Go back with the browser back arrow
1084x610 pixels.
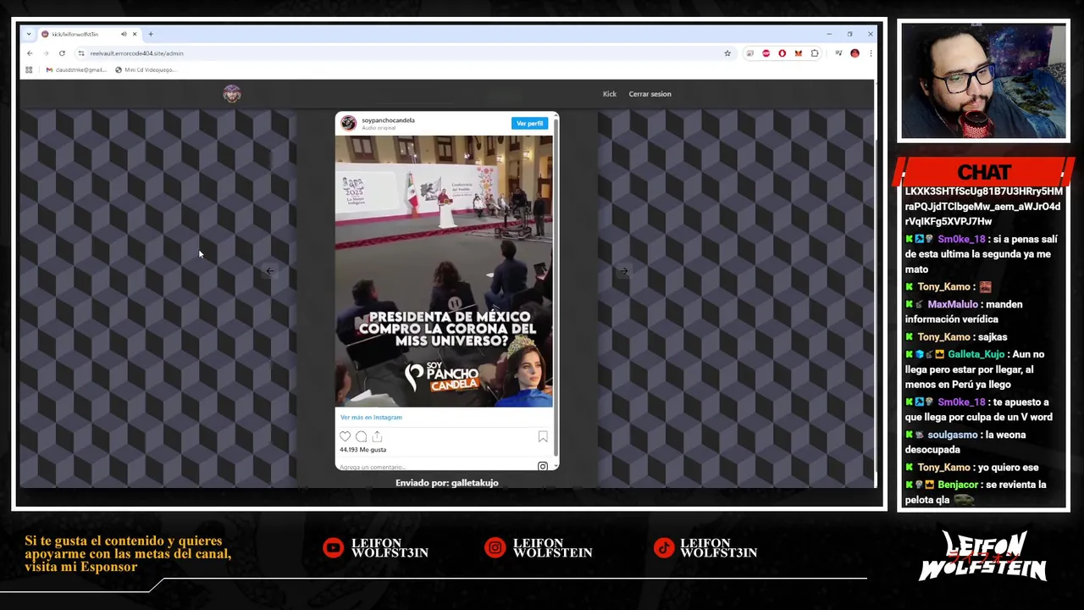coord(30,53)
